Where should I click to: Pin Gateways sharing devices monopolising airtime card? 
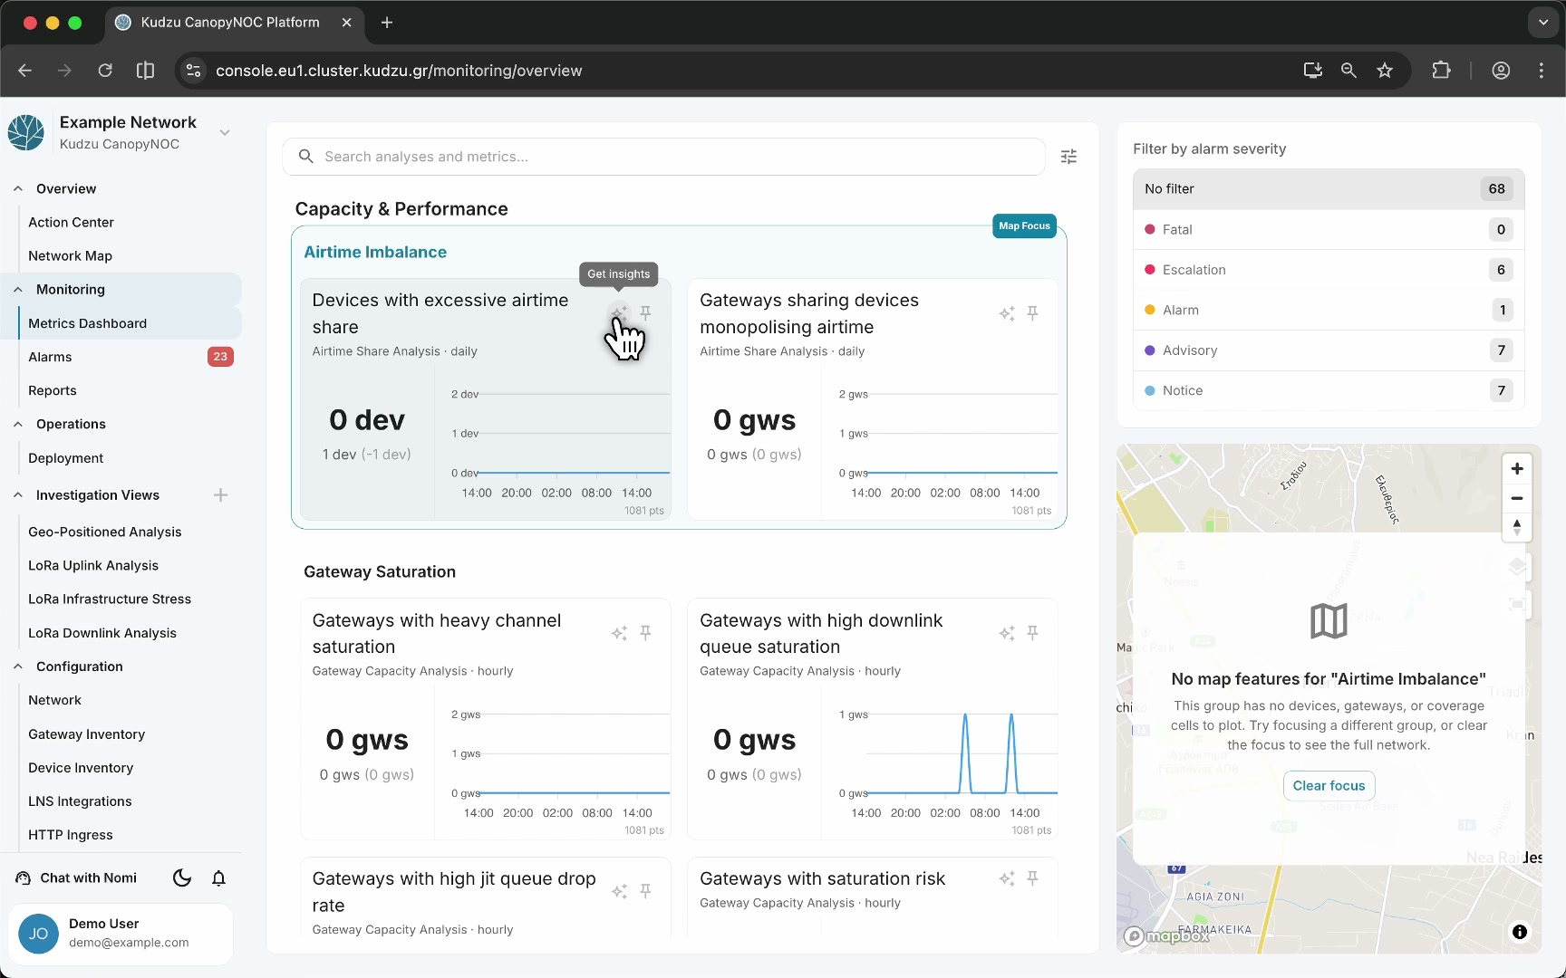point(1032,313)
